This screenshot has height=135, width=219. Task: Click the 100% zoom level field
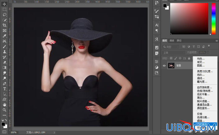pyautogui.click(x=14, y=132)
